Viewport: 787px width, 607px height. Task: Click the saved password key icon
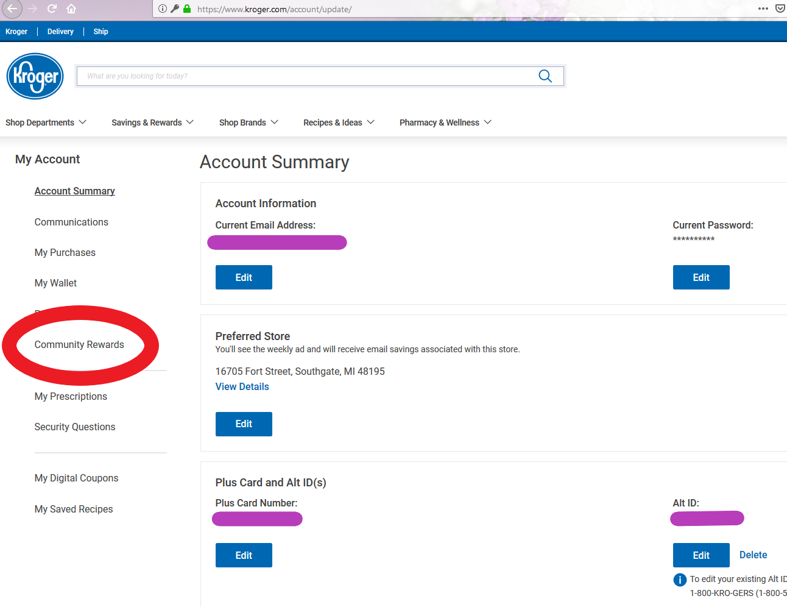click(x=175, y=9)
